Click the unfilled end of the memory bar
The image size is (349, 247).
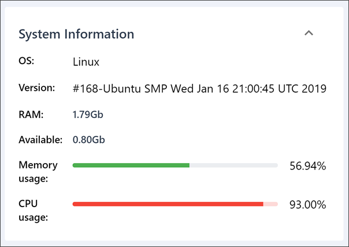click(x=233, y=165)
